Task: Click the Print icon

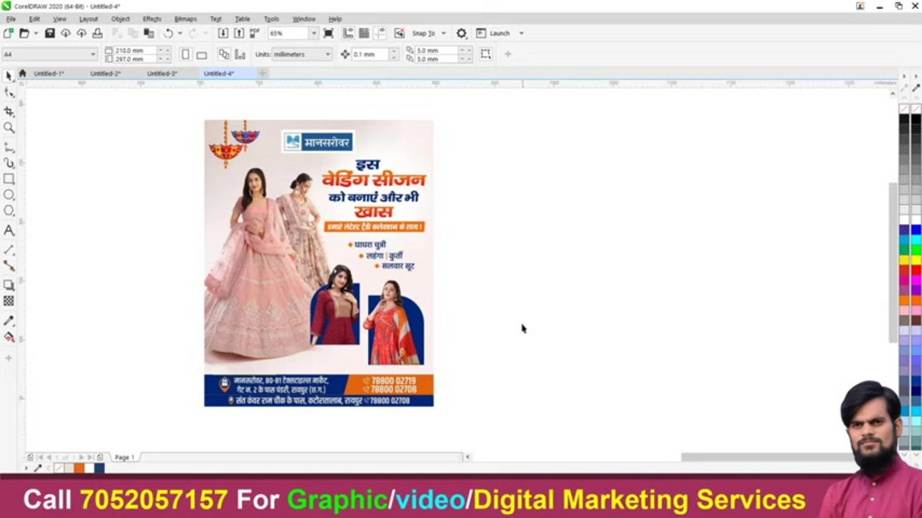Action: tap(97, 33)
